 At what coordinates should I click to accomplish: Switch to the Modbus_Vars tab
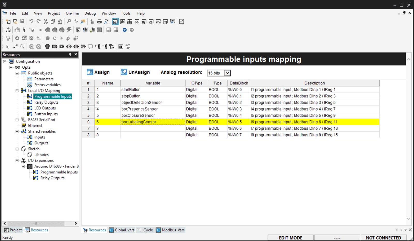click(x=170, y=230)
